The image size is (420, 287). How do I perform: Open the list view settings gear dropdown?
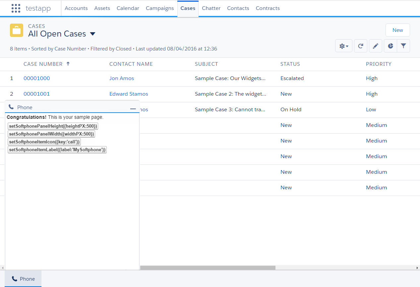coord(343,46)
